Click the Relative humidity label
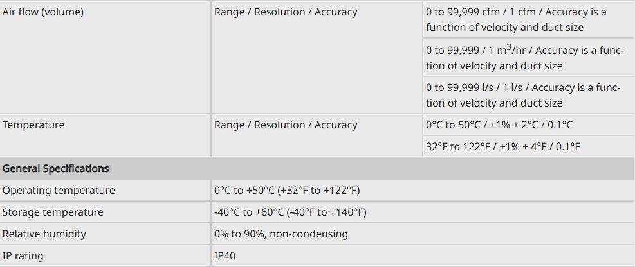This screenshot has height=267, width=635. [x=44, y=234]
